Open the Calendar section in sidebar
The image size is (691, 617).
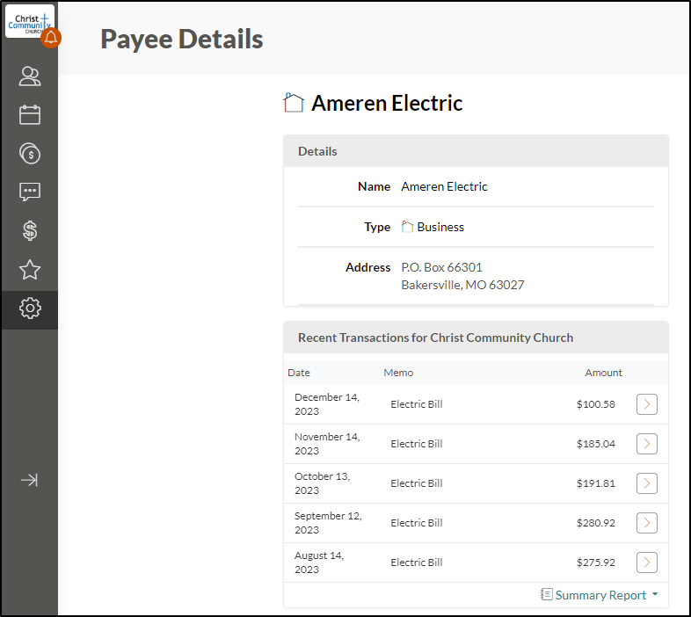tap(30, 114)
